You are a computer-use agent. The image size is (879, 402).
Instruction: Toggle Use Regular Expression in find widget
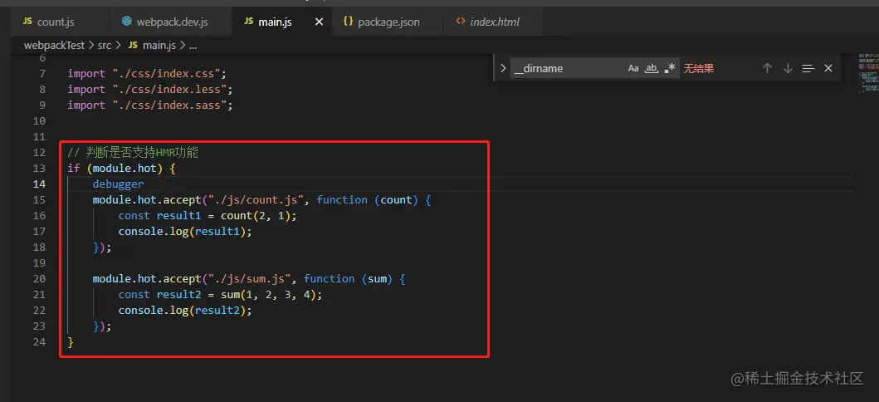[669, 68]
